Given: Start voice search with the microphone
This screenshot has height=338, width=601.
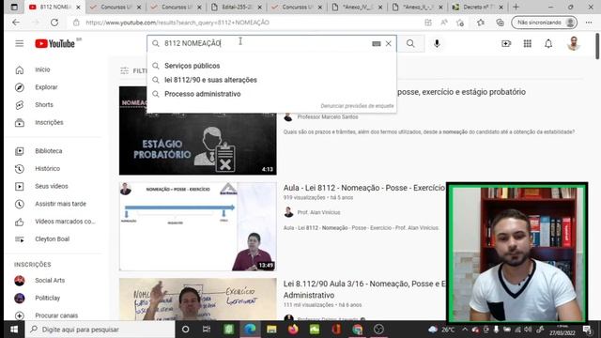Looking at the screenshot, I should pos(437,44).
